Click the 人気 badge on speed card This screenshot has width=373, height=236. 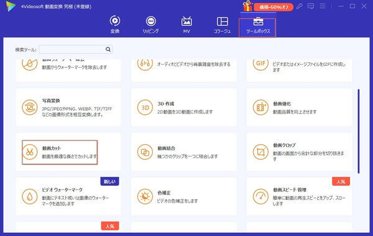[341, 181]
